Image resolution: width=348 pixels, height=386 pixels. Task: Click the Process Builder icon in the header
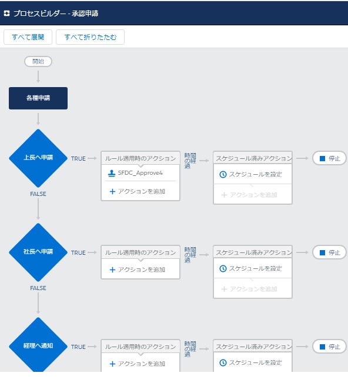pyautogui.click(x=7, y=14)
